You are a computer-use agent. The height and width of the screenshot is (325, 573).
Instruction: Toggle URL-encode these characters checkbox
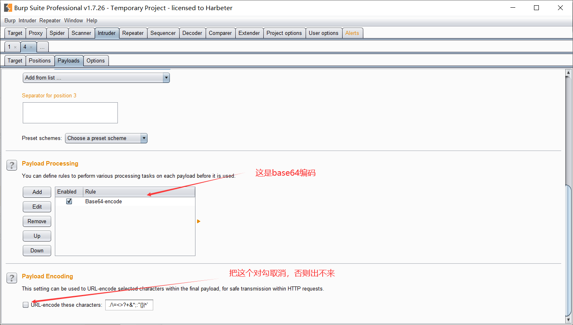[26, 305]
